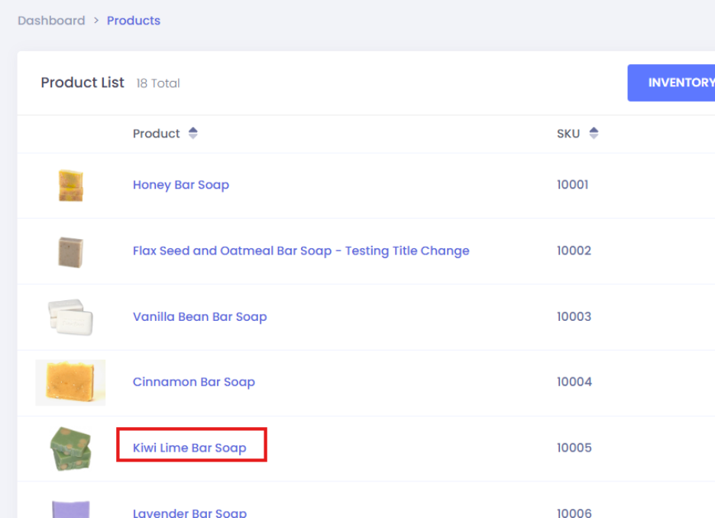Sort the list by SKU arrows
This screenshot has height=518, width=715.
pyautogui.click(x=594, y=134)
